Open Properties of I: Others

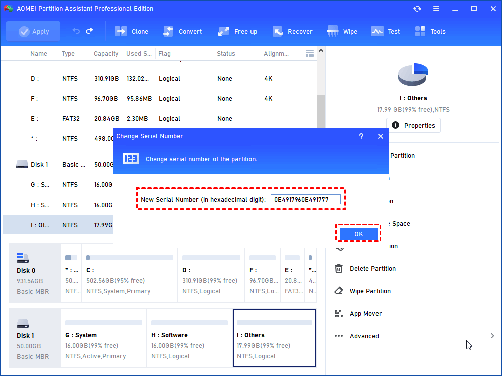pos(413,125)
